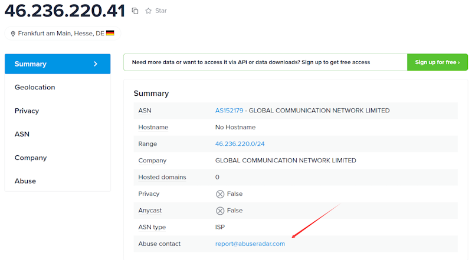The height and width of the screenshot is (260, 472).
Task: Click the copy IP address icon
Action: (135, 11)
